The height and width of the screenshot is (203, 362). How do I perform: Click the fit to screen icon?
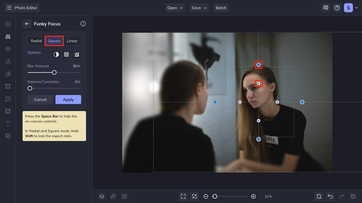[183, 197]
